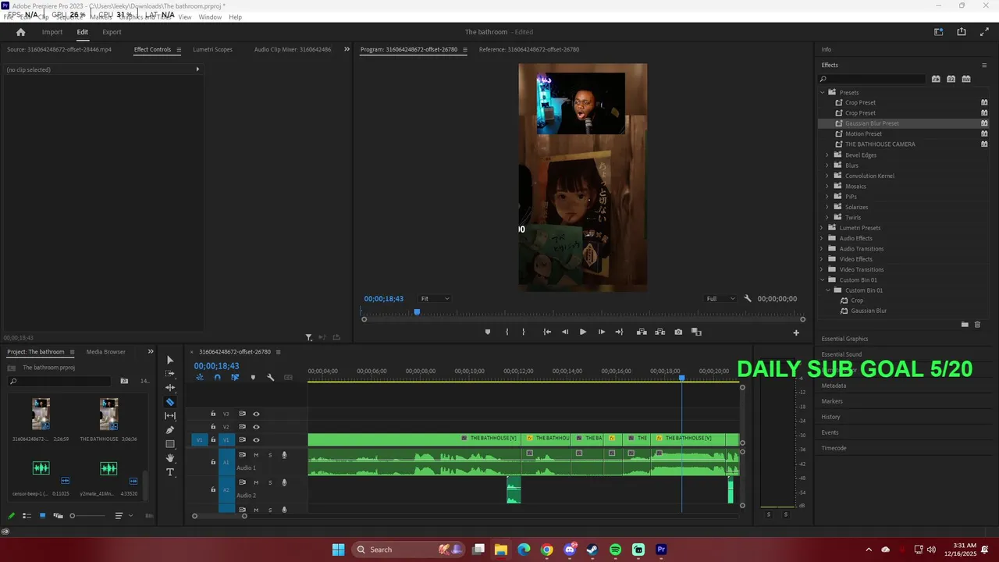Click Delete trash icon in Effects panel
Image resolution: width=999 pixels, height=562 pixels.
pos(977,325)
